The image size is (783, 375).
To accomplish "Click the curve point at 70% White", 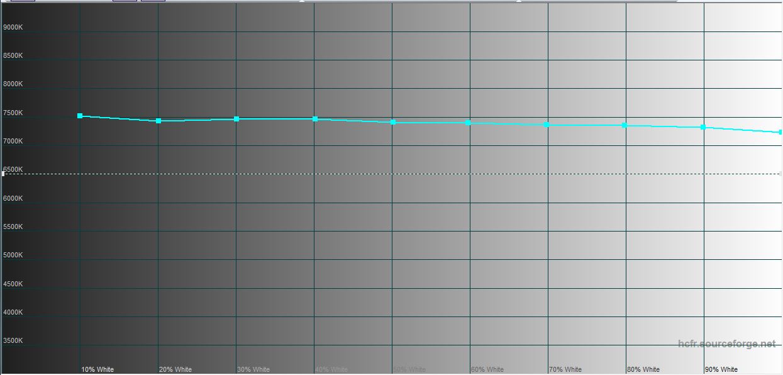I will click(x=547, y=125).
